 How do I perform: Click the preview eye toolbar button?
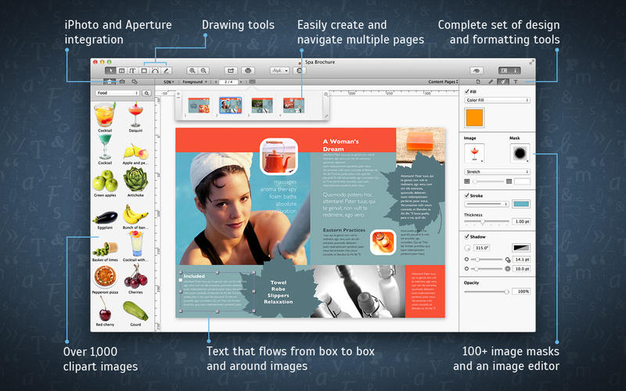point(477,70)
